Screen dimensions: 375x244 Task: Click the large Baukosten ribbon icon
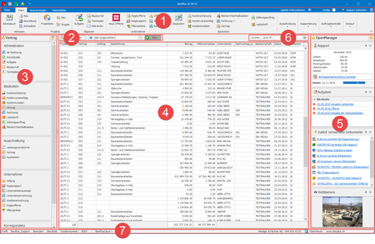click(x=178, y=20)
